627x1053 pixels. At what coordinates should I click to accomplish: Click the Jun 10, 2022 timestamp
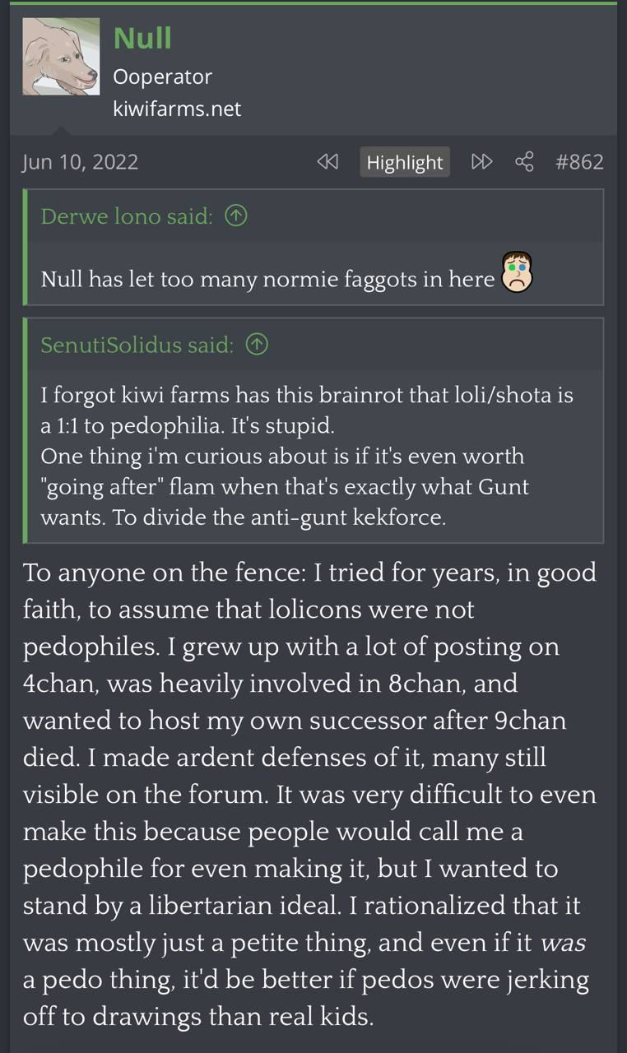click(x=80, y=161)
